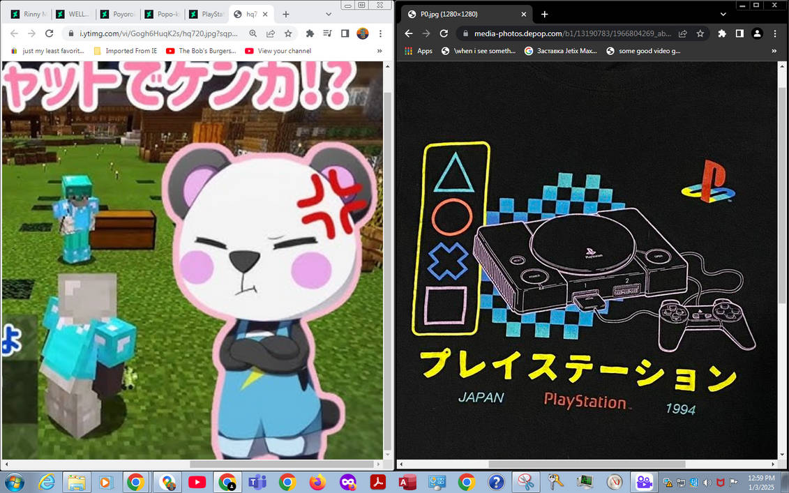This screenshot has height=493, width=789.
Task: Switch to the PlaySta tab
Action: pos(206,14)
